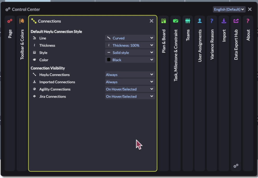Click the Jira Connections diamond icon

tap(34, 96)
